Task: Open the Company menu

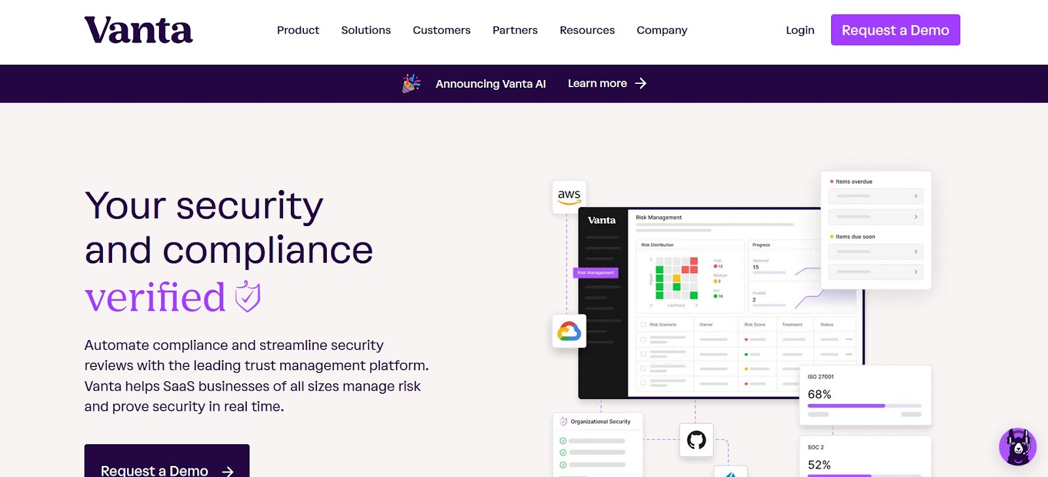Action: [x=662, y=30]
